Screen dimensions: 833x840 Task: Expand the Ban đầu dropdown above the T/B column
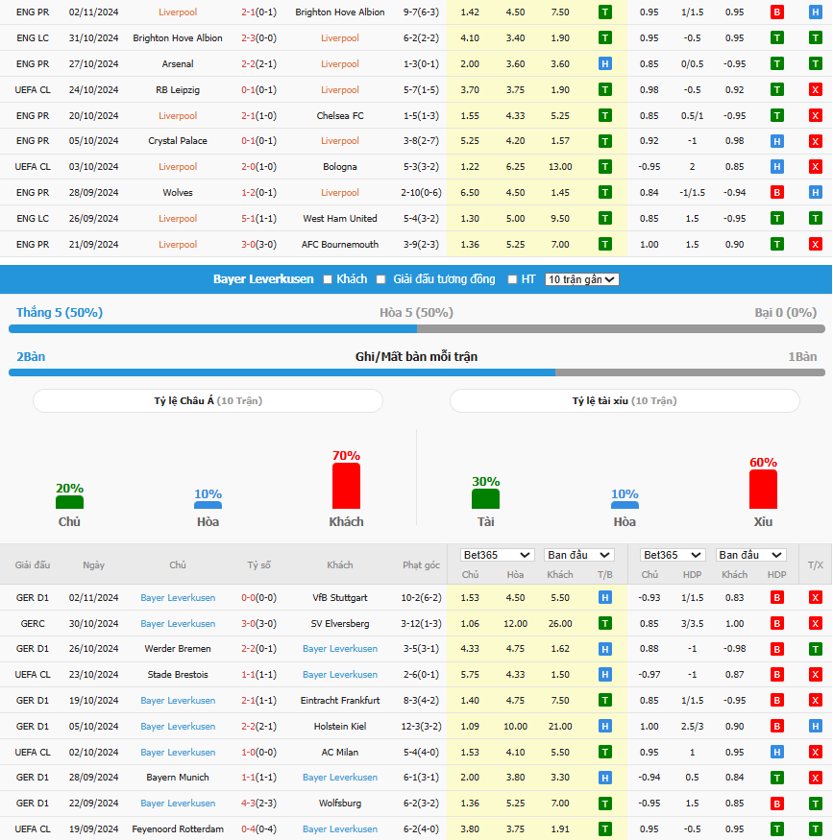[x=579, y=555]
